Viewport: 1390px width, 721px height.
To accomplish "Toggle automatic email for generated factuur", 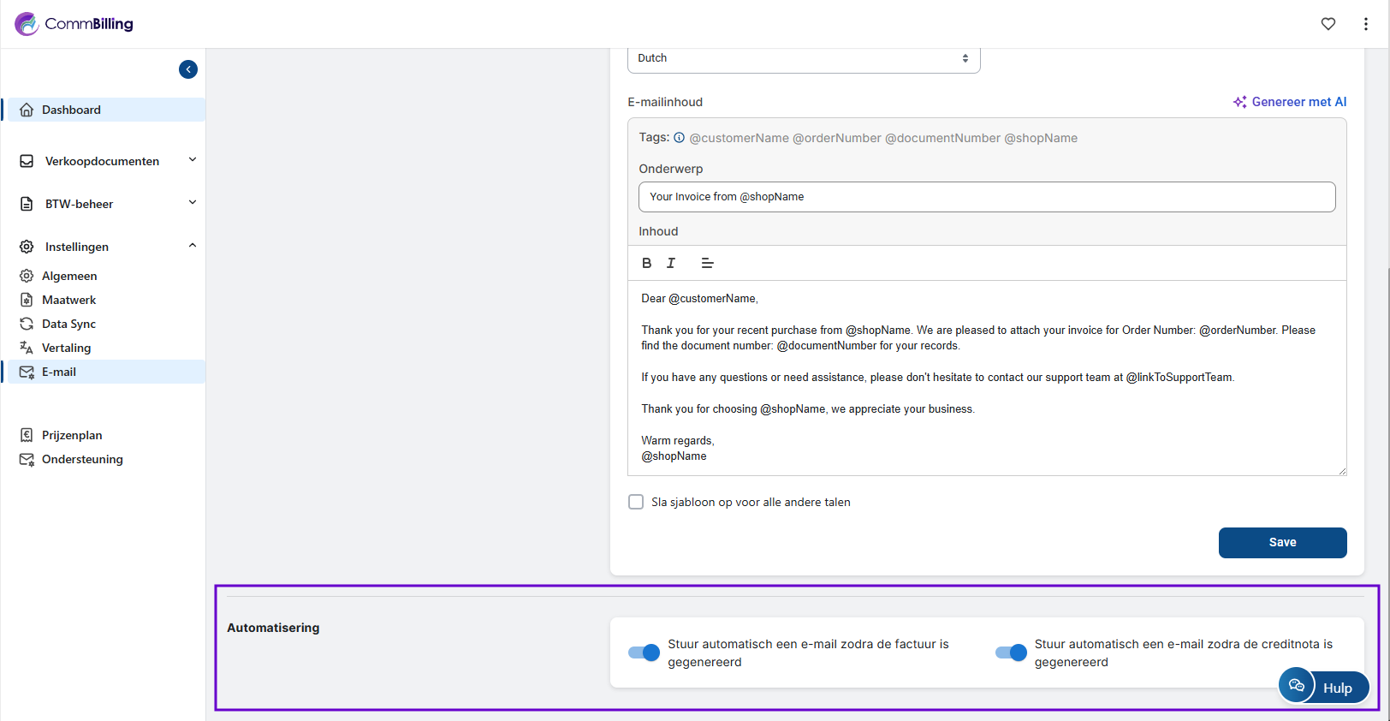I will tap(644, 652).
